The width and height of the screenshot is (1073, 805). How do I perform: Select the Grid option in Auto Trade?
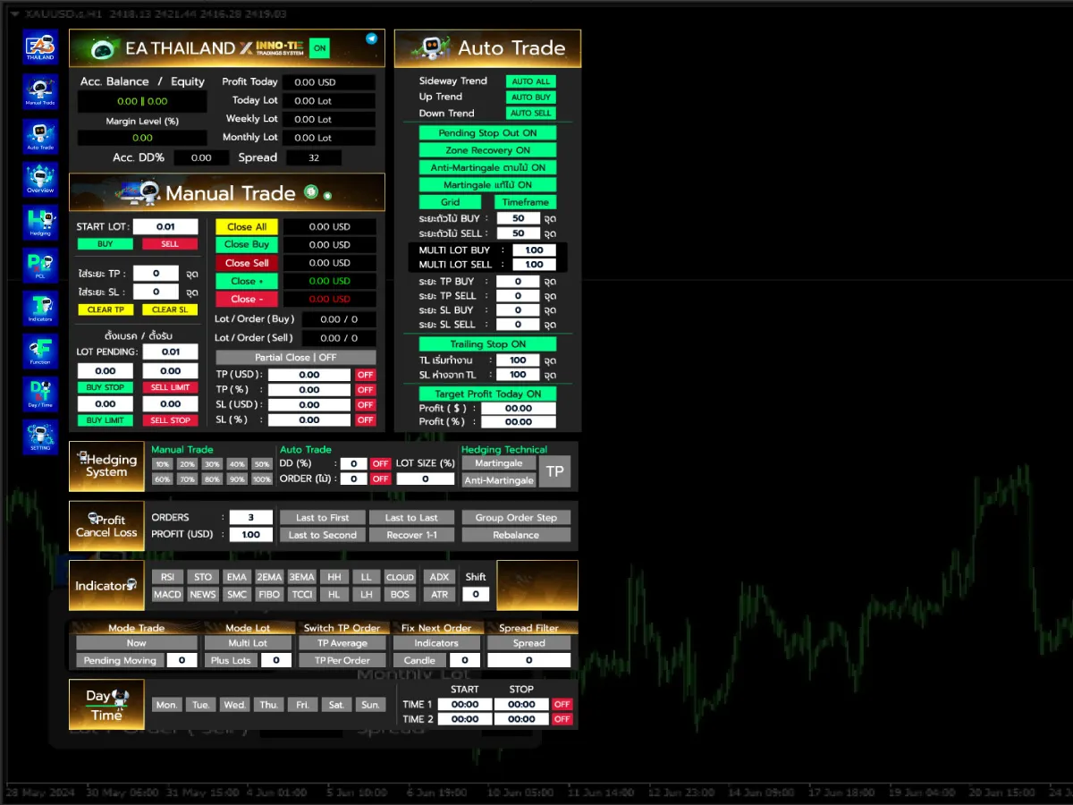(451, 202)
